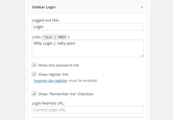Click the Sidebar Login widget title bar
This screenshot has height=120, width=173.
click(x=87, y=7)
